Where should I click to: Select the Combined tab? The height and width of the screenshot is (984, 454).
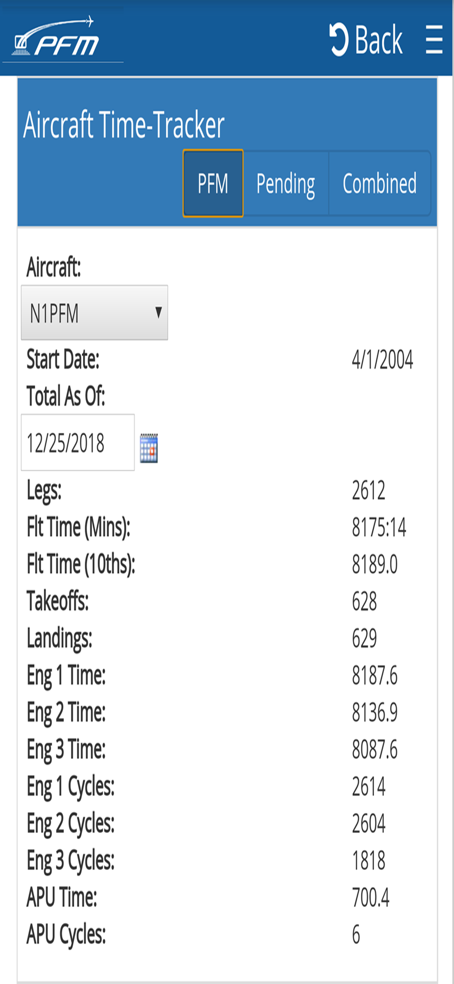click(x=379, y=183)
